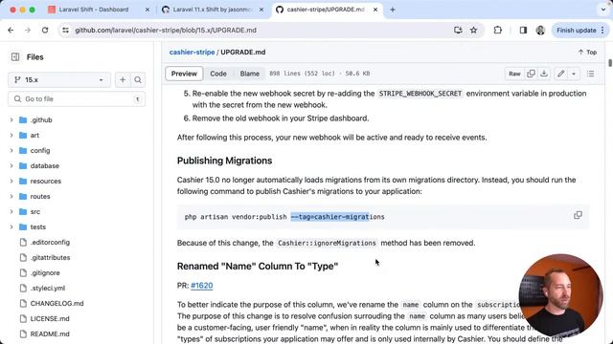Edit this file with pencil icon

560,74
